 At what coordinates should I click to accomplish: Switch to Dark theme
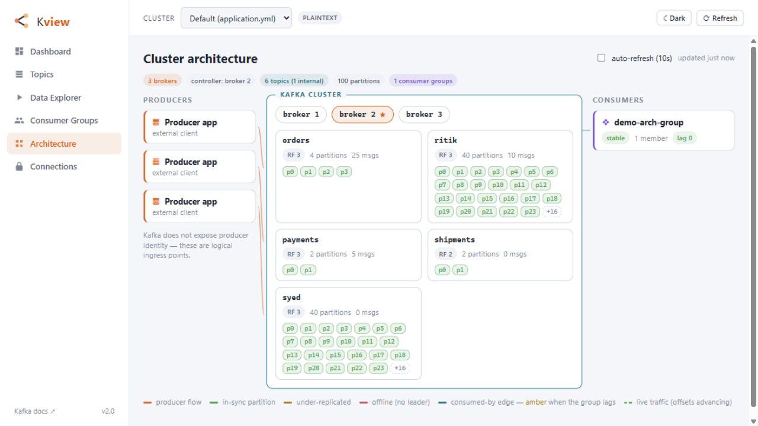coord(674,18)
